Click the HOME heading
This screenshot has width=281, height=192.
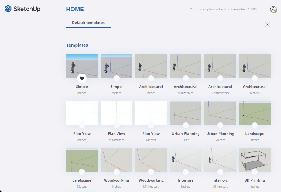coord(75,9)
